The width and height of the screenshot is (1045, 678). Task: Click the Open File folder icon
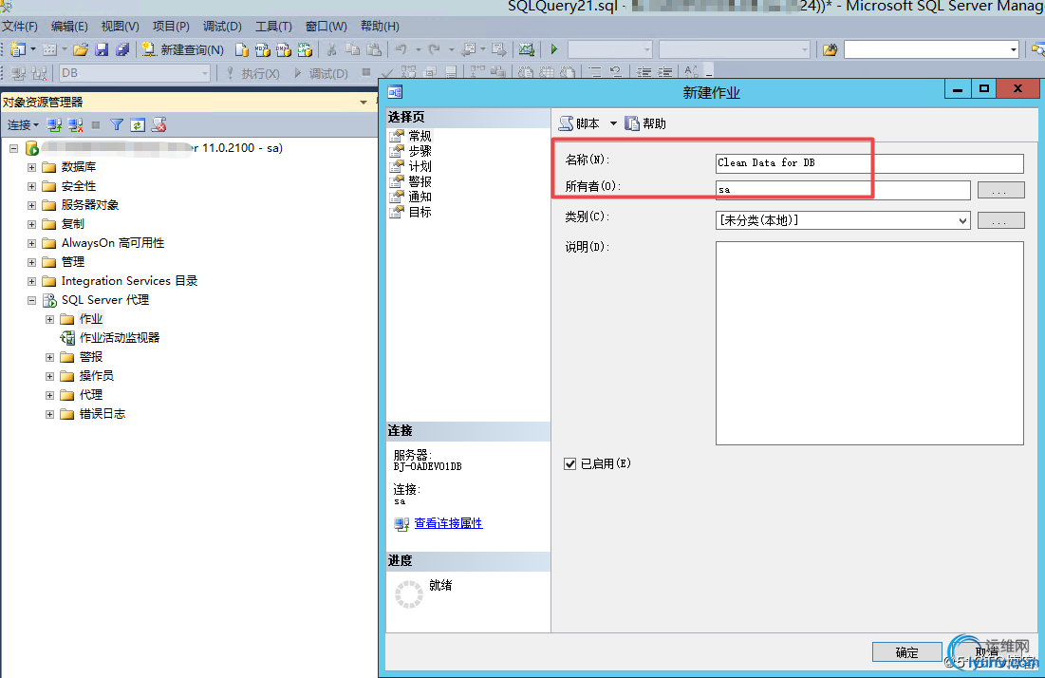[81, 49]
